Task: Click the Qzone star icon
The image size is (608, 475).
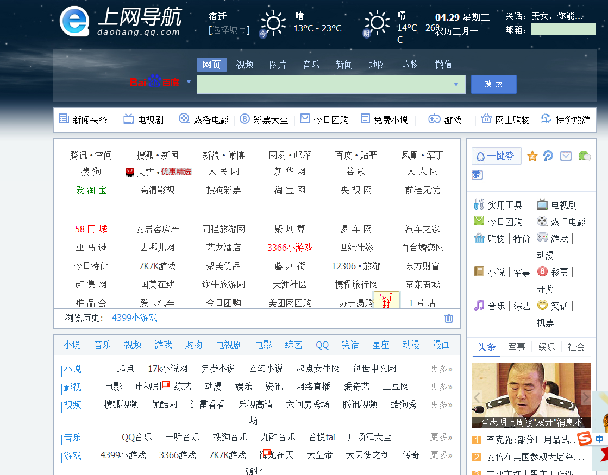Action: [x=532, y=156]
